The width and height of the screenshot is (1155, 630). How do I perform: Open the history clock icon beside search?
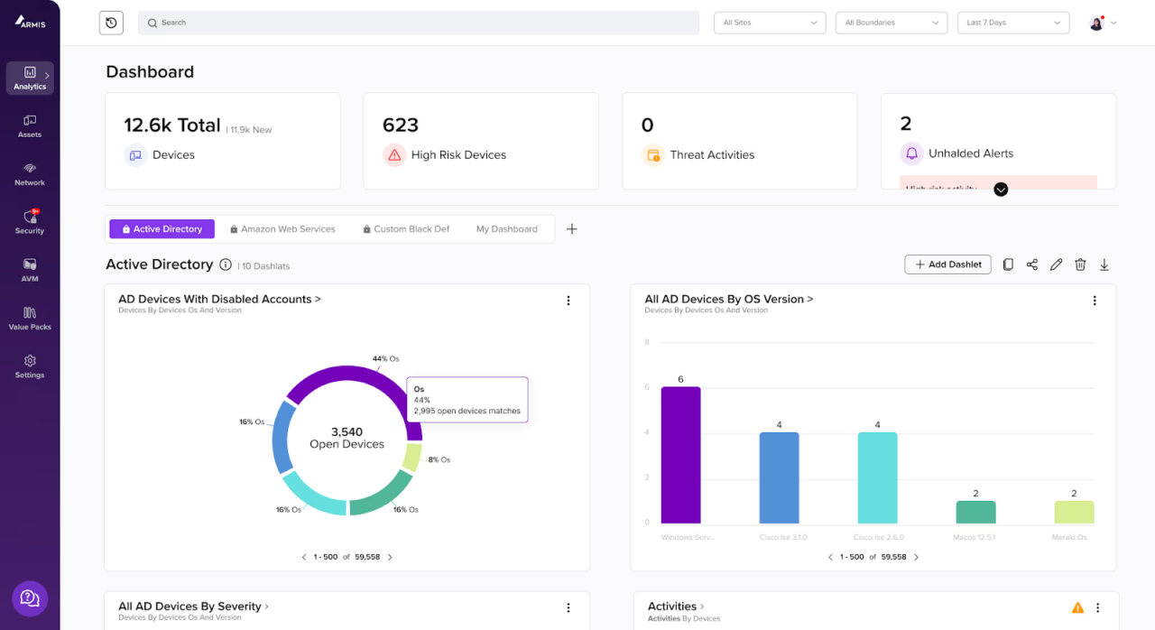pyautogui.click(x=111, y=23)
